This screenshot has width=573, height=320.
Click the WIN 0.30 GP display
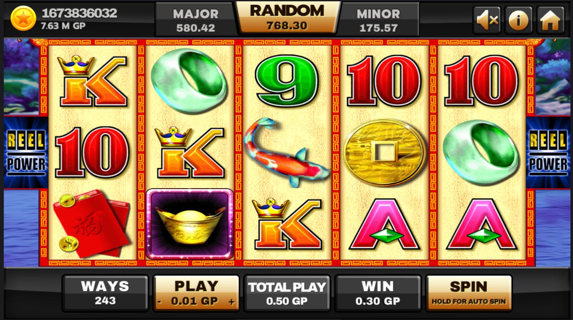(378, 293)
